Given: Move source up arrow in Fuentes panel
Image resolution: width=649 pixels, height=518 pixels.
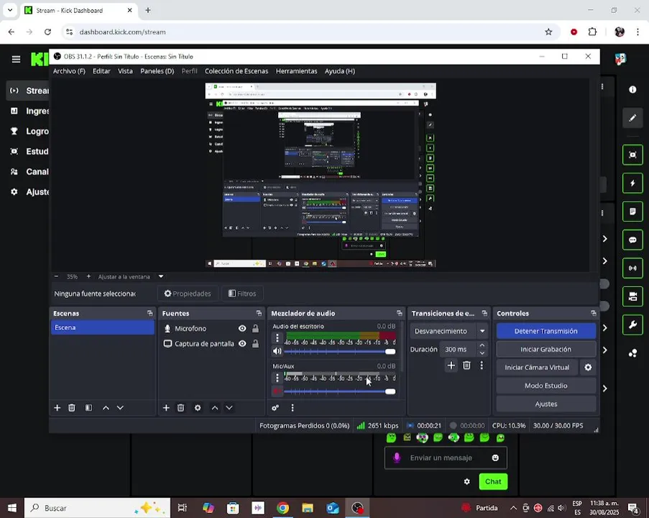Looking at the screenshot, I should (215, 408).
